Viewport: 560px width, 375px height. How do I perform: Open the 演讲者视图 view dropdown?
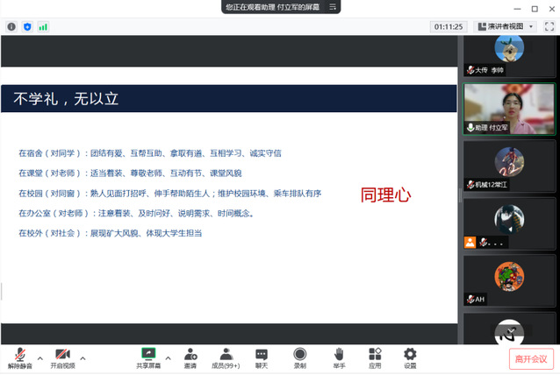pyautogui.click(x=504, y=27)
